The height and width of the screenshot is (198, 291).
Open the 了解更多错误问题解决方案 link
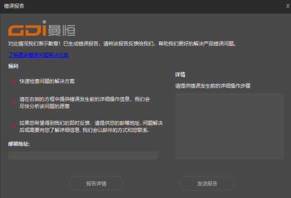38,55
